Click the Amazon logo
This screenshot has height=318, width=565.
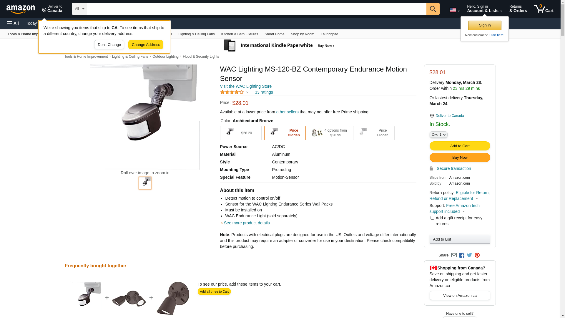(x=21, y=9)
